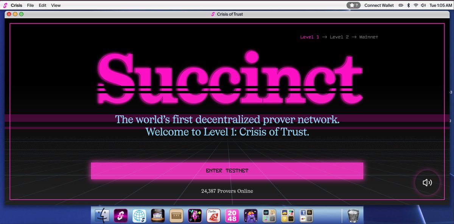This screenshot has height=224, width=454.
Task: Click the 24,387 Provers Online text
Action: click(227, 191)
